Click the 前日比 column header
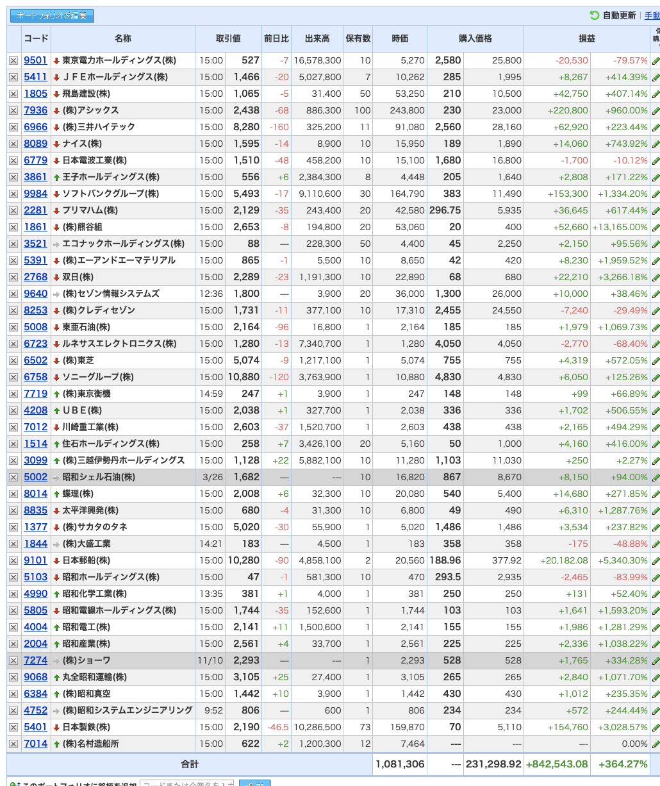 tap(276, 38)
